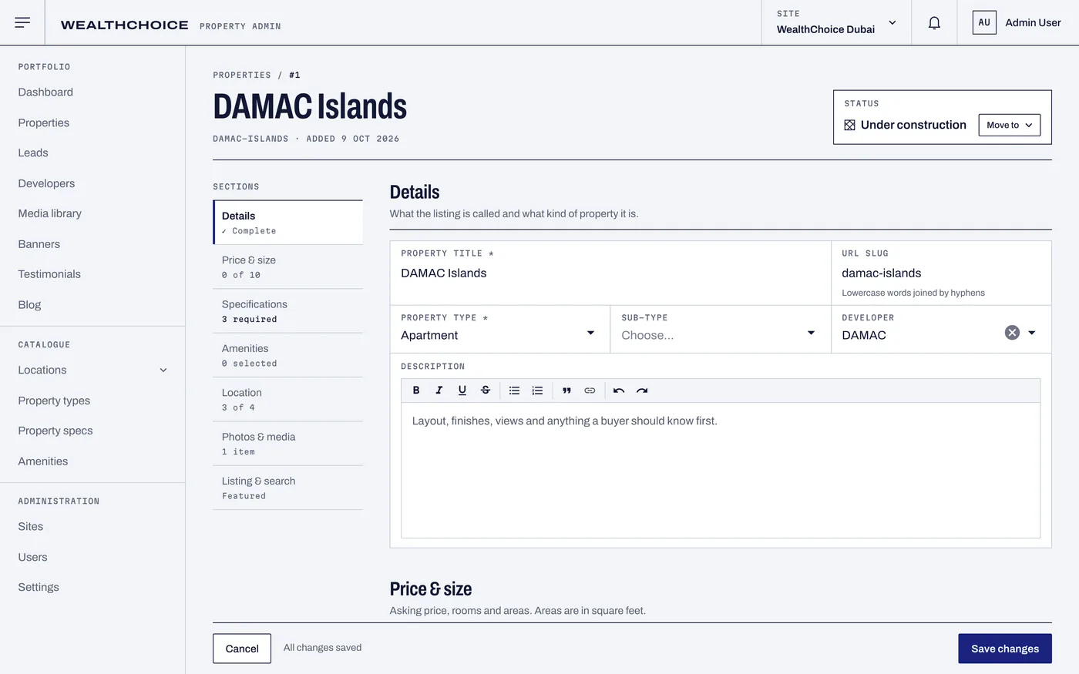Jump to Specifications section
Screen dimensions: 1079x674
(x=287, y=311)
